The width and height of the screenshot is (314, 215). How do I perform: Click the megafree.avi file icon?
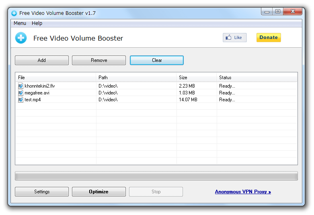click(21, 93)
